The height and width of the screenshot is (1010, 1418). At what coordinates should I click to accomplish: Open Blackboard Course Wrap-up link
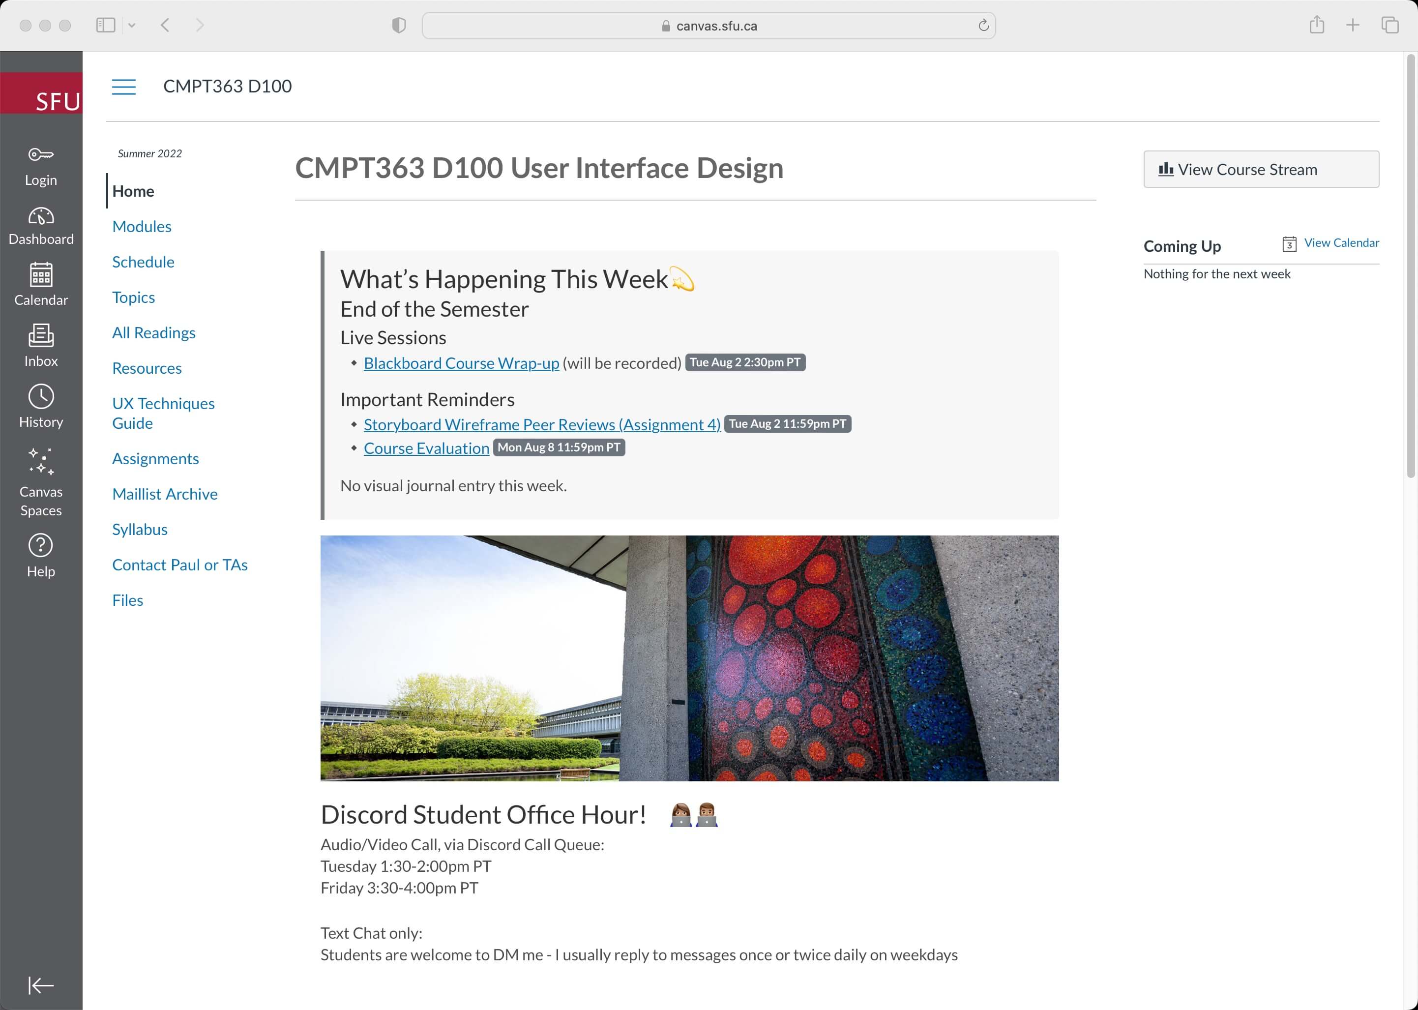pos(461,363)
